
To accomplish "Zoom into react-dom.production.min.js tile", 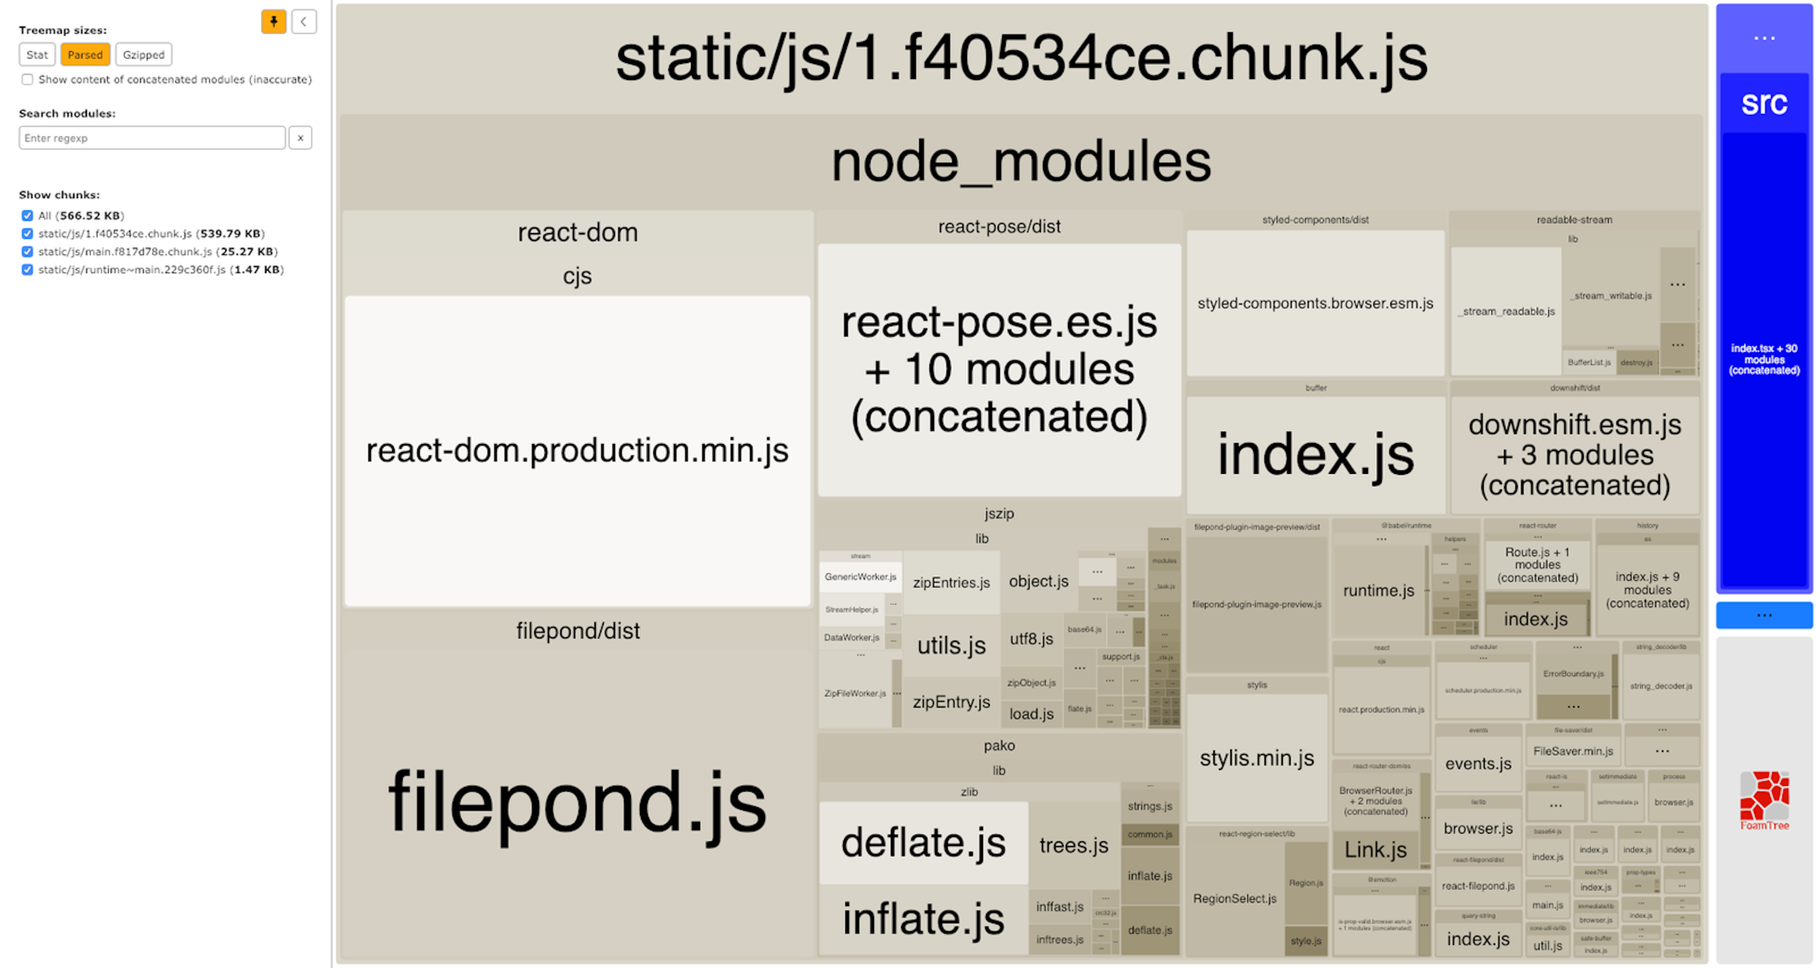I will [576, 451].
